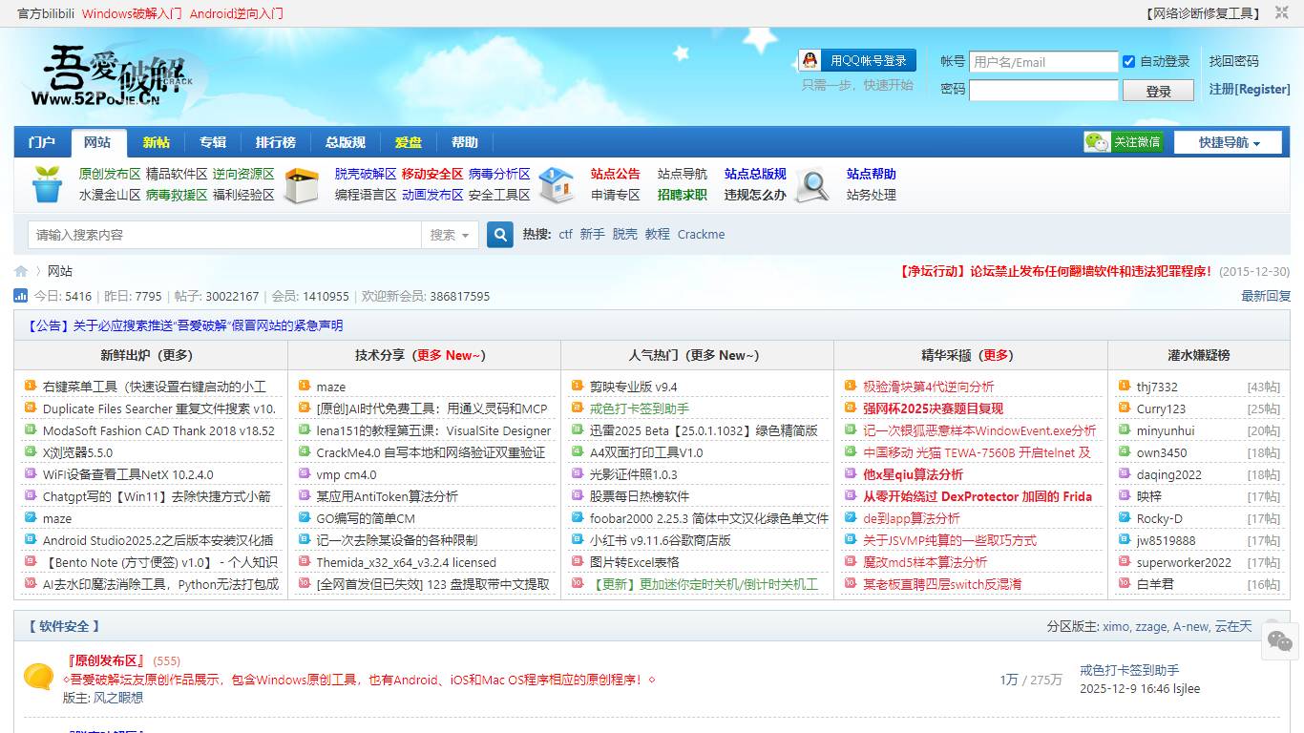1304x733 pixels.
Task: Open the 排行榜 navigation item
Action: pos(276,141)
